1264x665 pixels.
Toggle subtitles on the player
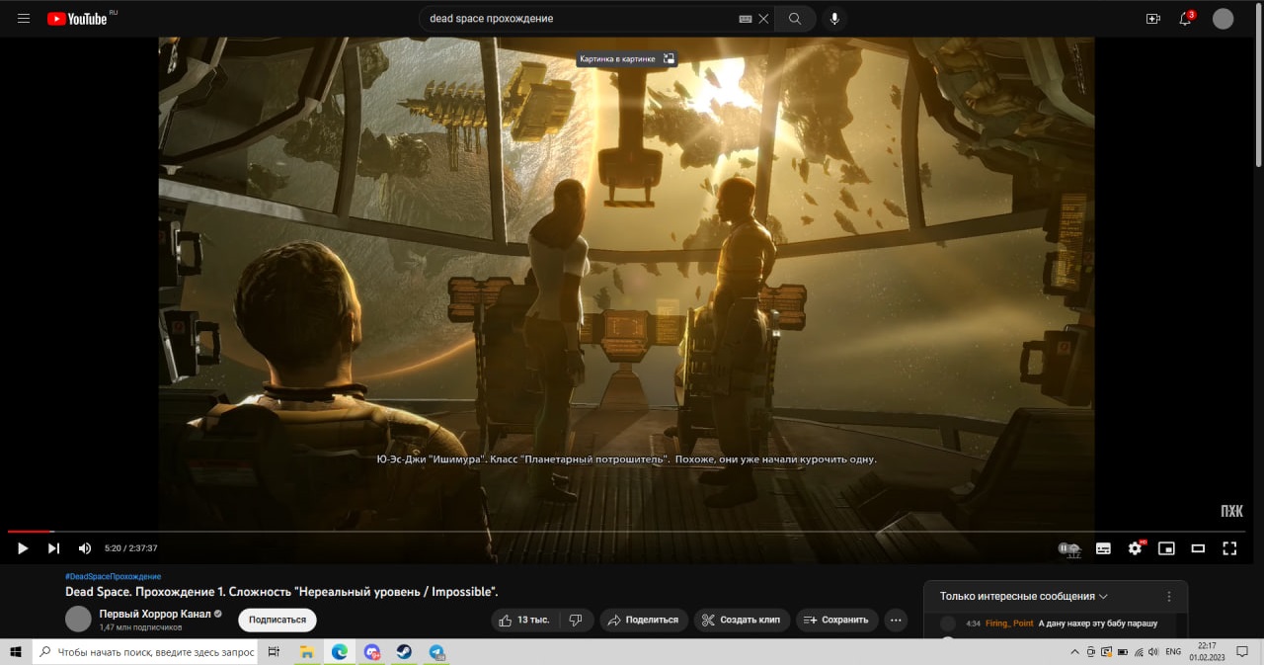(x=1103, y=548)
